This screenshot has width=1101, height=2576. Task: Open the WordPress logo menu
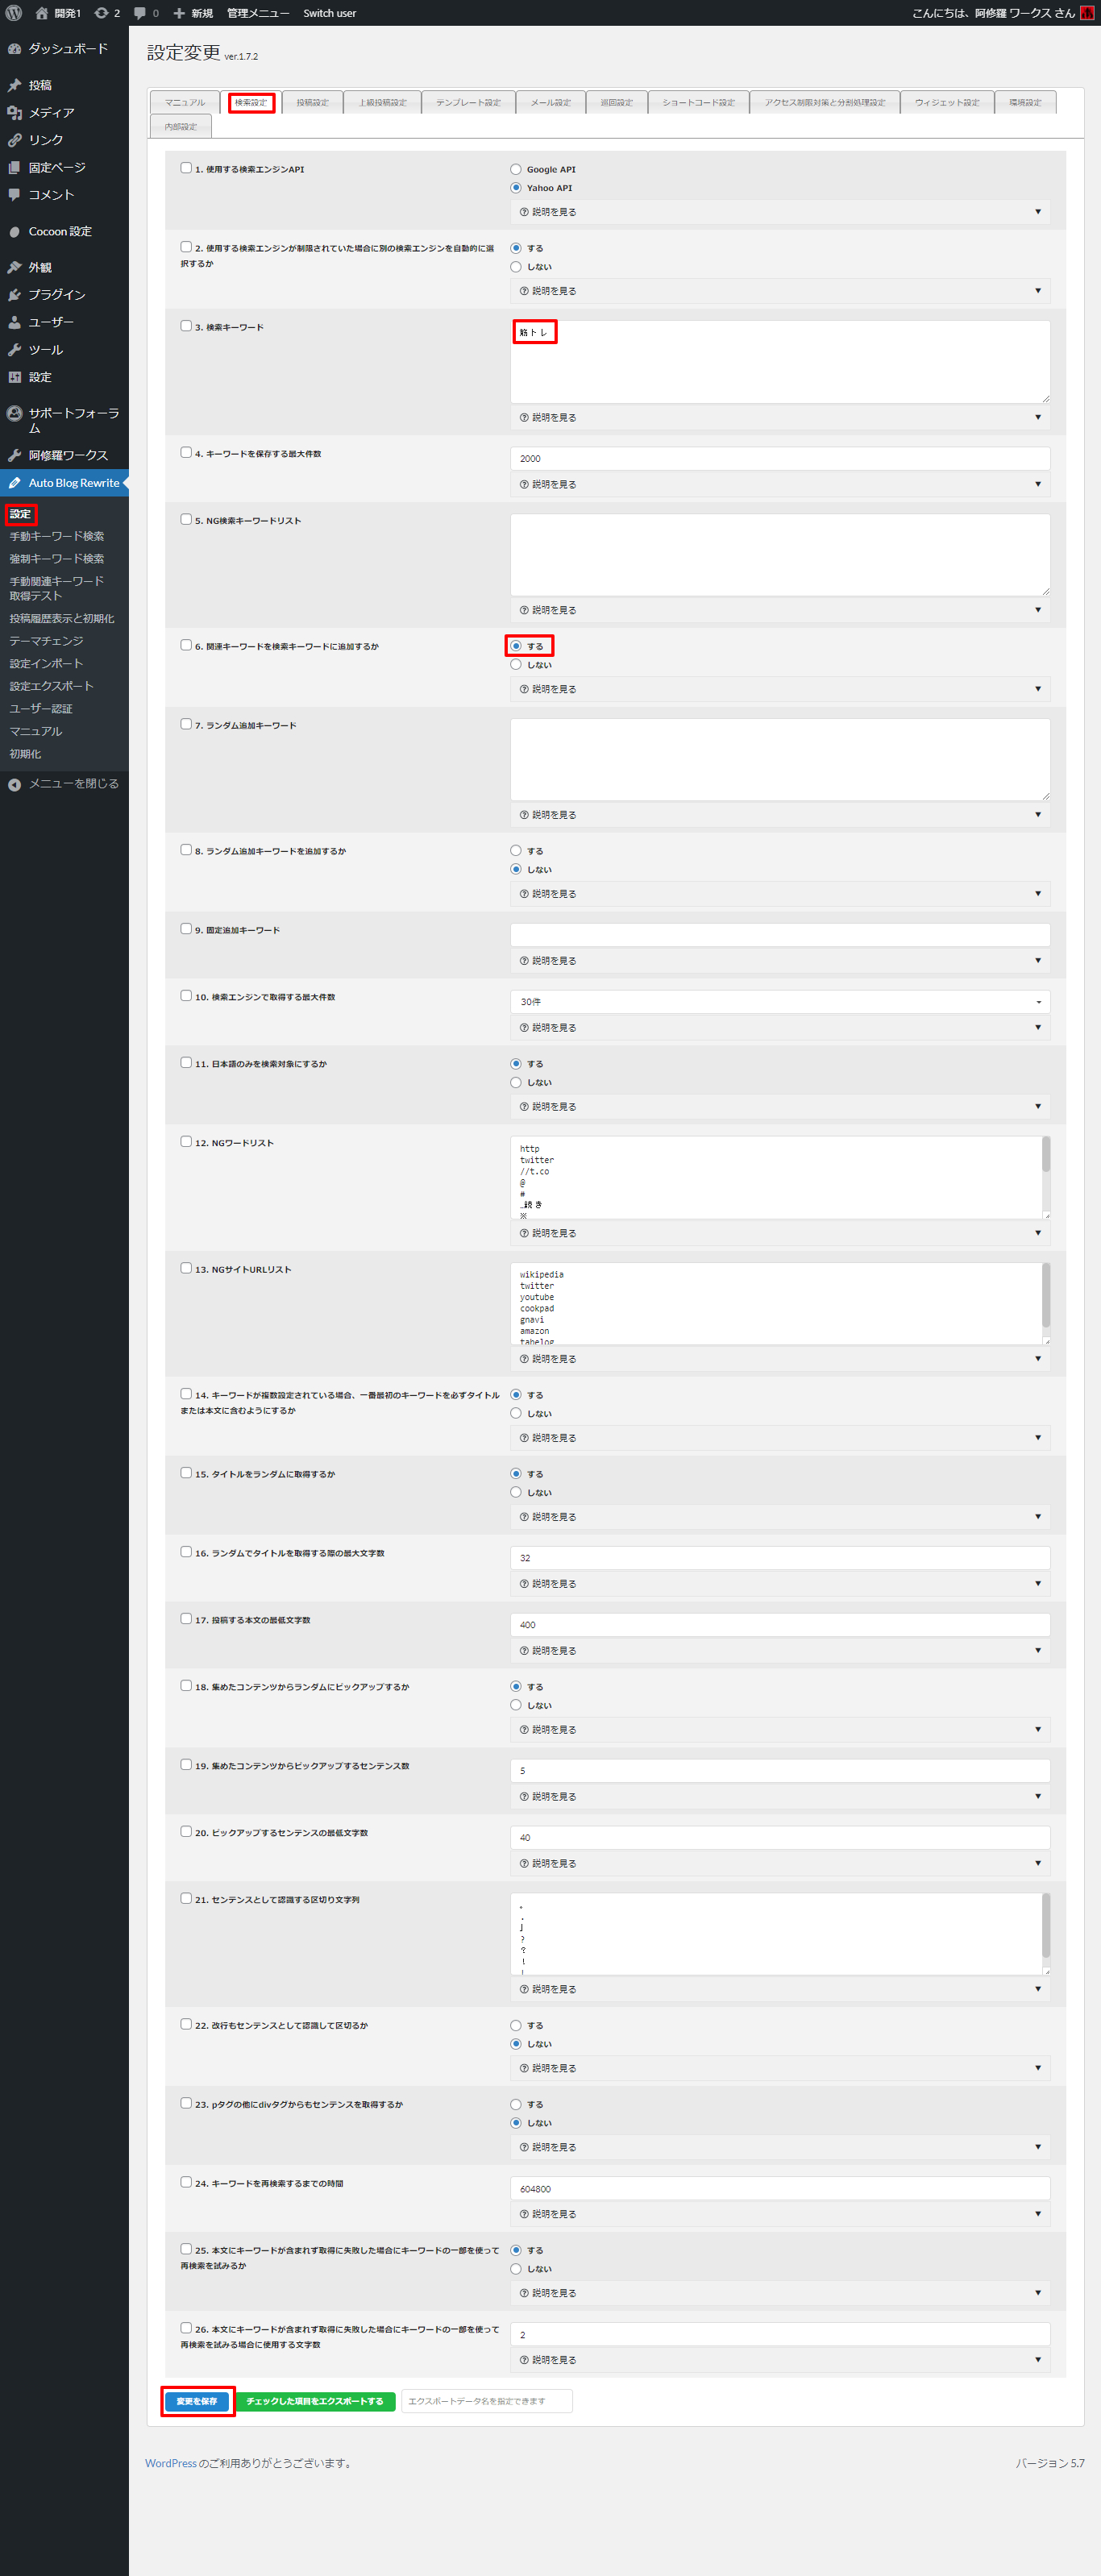coord(14,13)
